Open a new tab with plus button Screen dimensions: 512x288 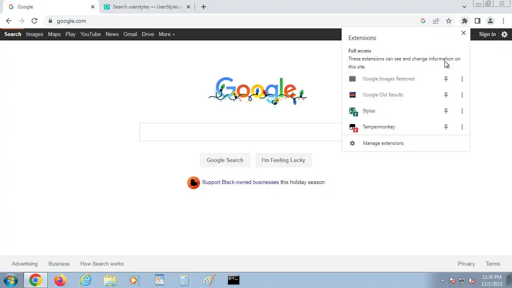(203, 7)
